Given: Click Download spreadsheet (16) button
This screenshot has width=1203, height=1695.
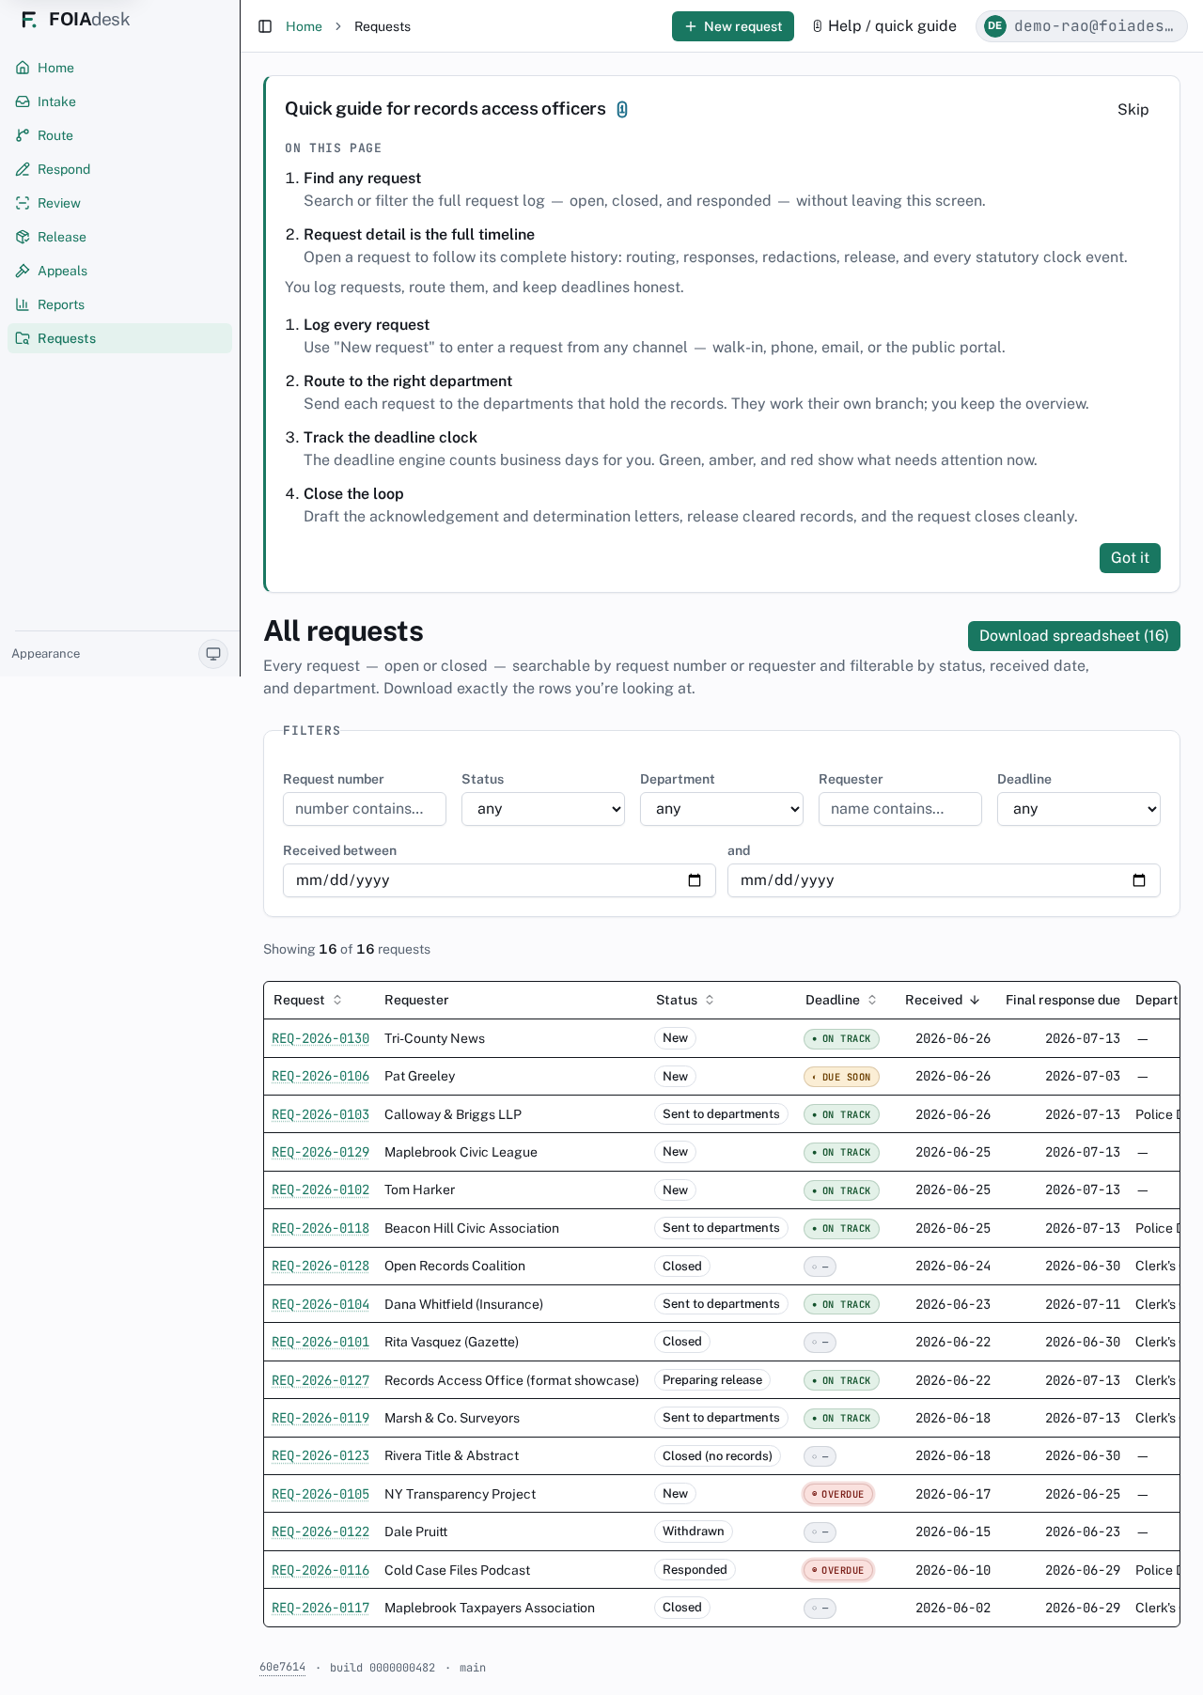Looking at the screenshot, I should click(1074, 636).
